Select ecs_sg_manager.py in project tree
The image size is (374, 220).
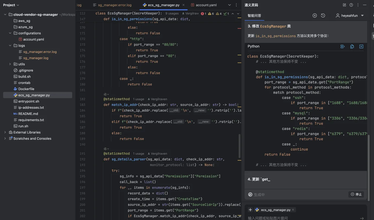38,95
